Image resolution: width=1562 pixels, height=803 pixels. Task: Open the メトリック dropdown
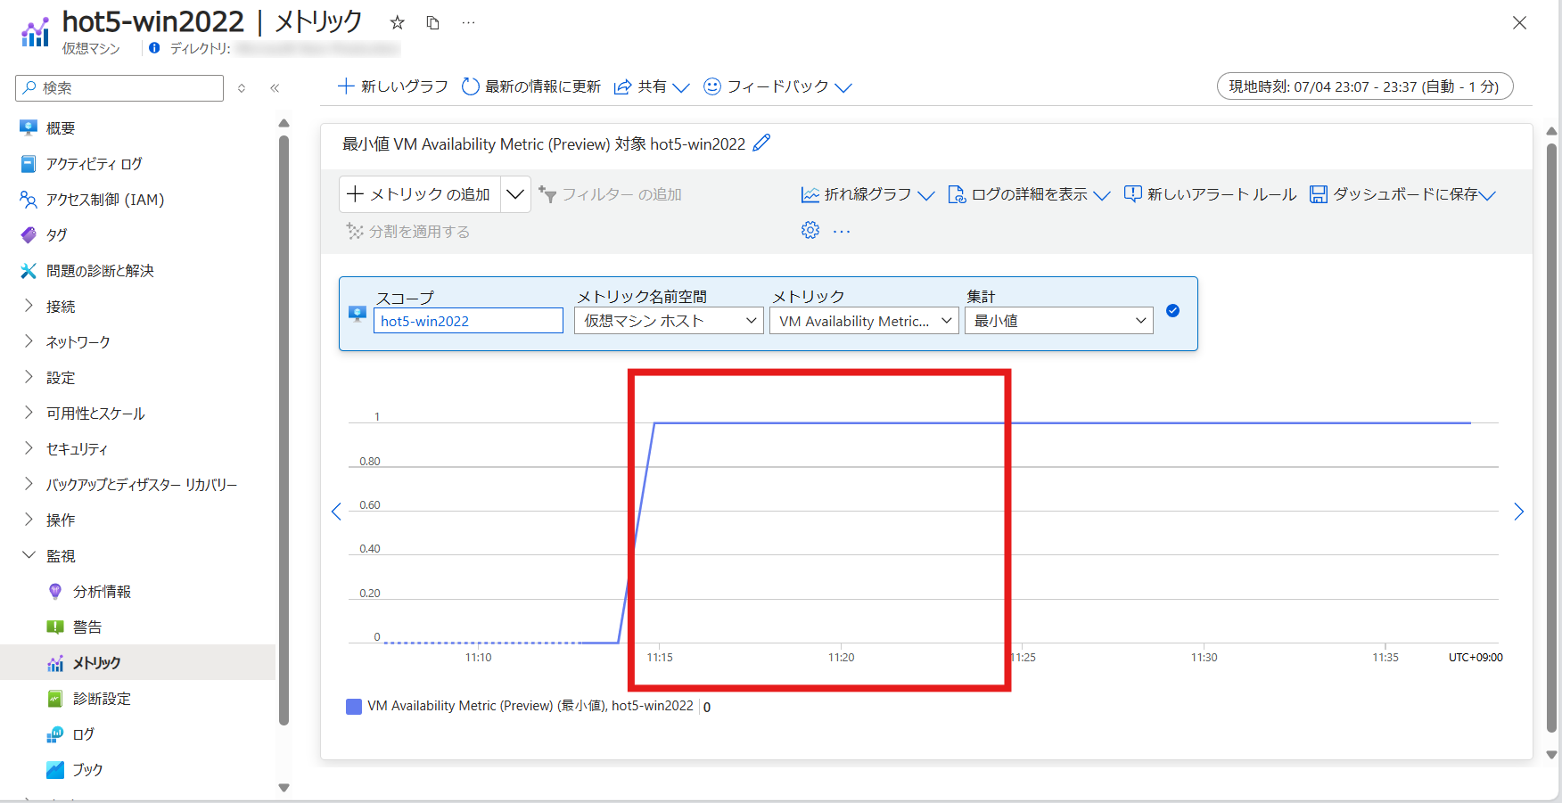coord(864,321)
